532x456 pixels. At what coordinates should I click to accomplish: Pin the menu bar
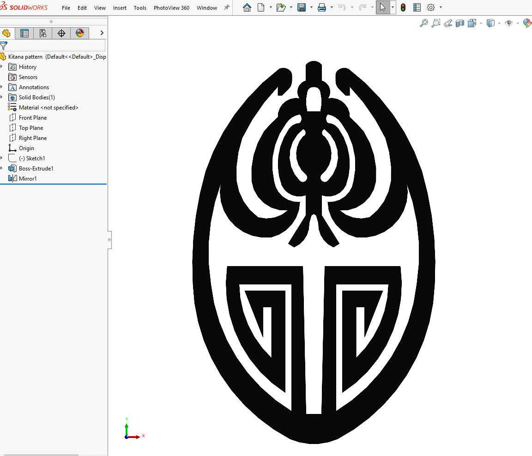pyautogui.click(x=227, y=7)
